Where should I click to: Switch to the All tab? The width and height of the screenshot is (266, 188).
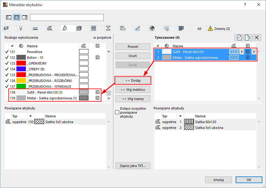pos(199,29)
